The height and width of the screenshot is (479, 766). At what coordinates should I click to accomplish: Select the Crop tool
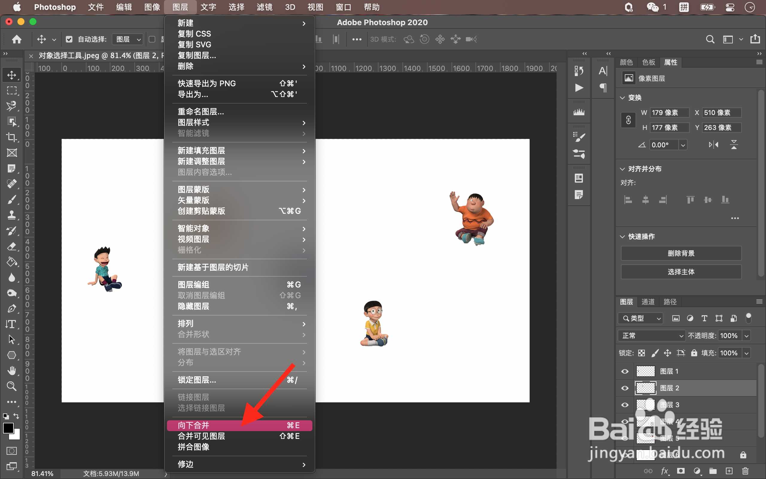point(12,137)
